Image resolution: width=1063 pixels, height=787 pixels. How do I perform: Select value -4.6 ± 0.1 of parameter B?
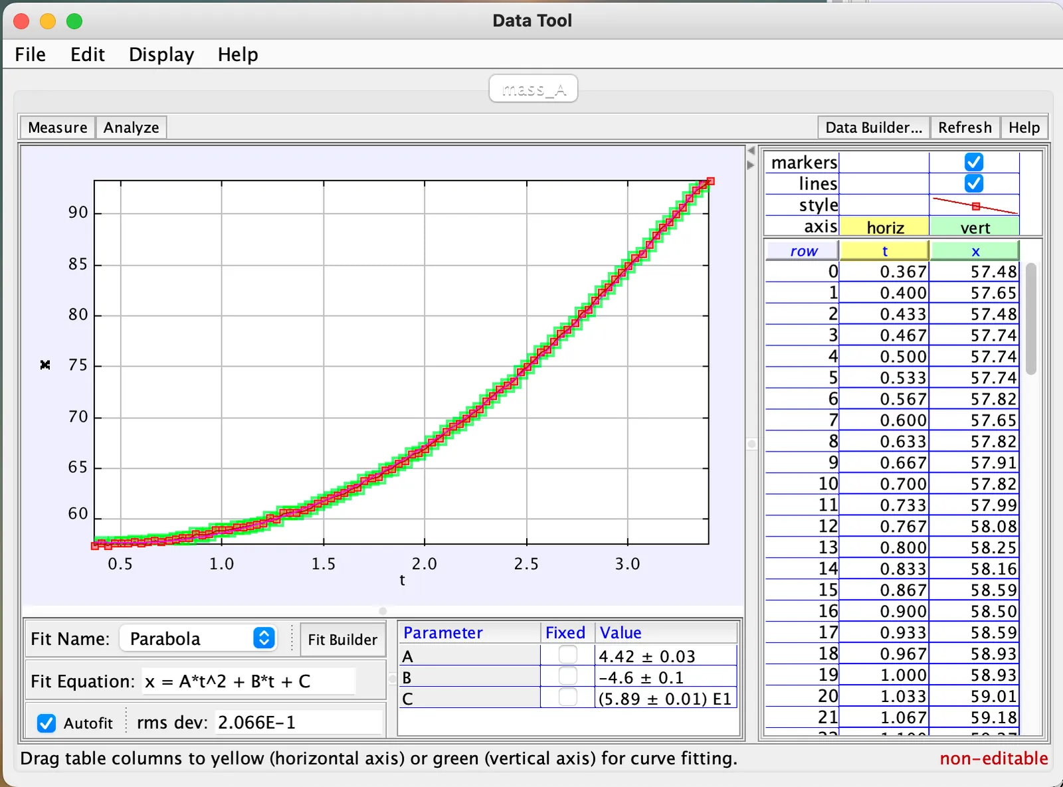tap(666, 677)
